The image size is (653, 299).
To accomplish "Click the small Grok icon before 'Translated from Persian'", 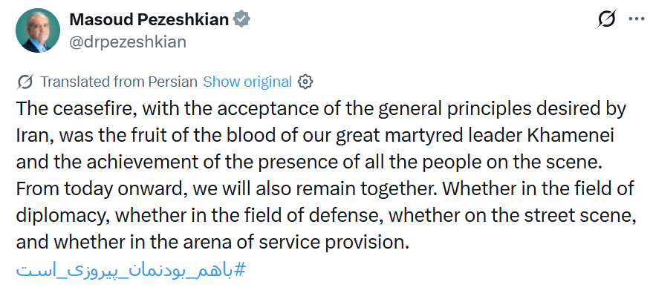I will [x=25, y=82].
